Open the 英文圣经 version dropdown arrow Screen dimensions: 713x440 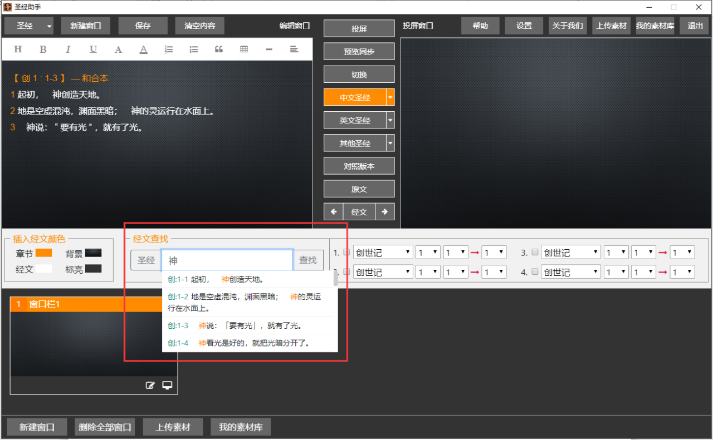tap(390, 120)
